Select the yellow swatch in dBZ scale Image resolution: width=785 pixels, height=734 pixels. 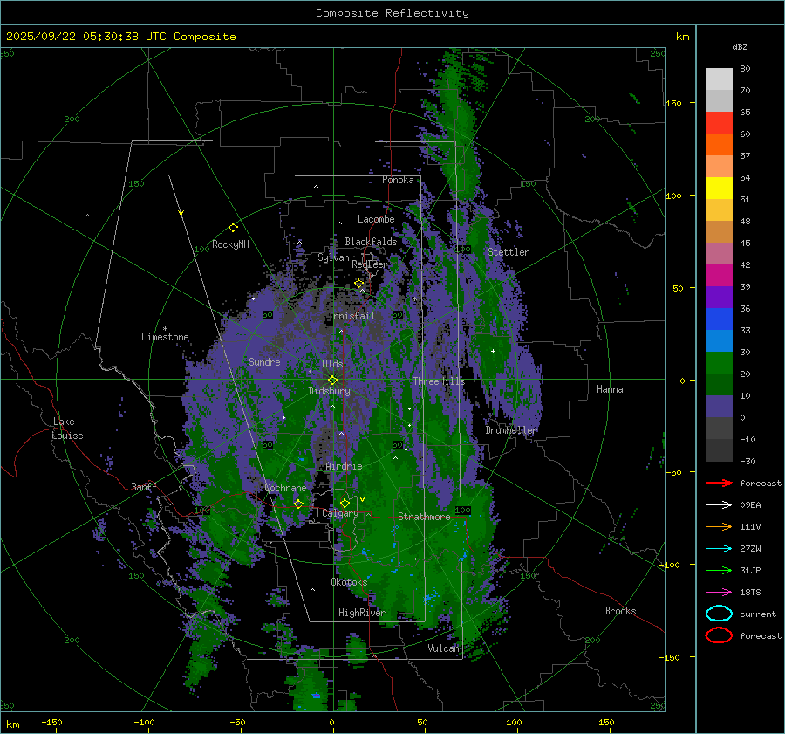tap(719, 189)
